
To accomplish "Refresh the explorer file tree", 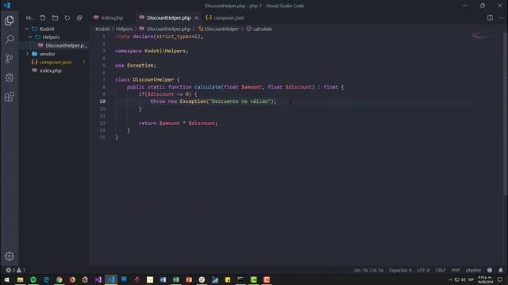I will click(x=67, y=17).
